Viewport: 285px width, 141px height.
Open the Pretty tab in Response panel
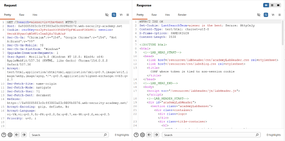[x=140, y=15]
